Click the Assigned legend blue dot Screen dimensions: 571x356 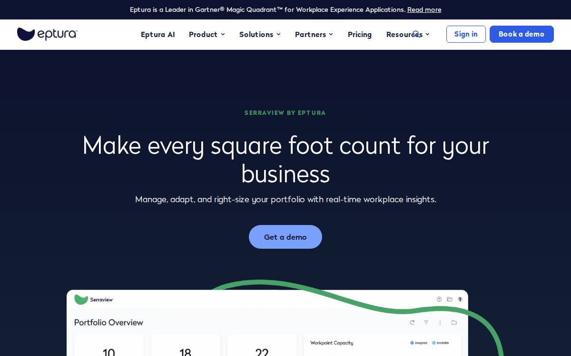(412, 343)
